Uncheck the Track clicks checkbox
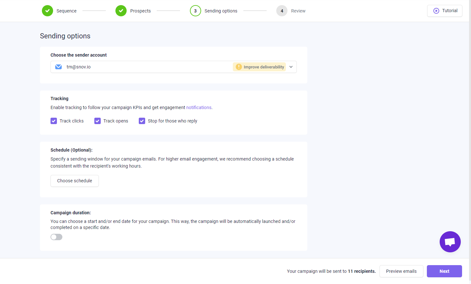This screenshot has height=284, width=471. pyautogui.click(x=54, y=121)
